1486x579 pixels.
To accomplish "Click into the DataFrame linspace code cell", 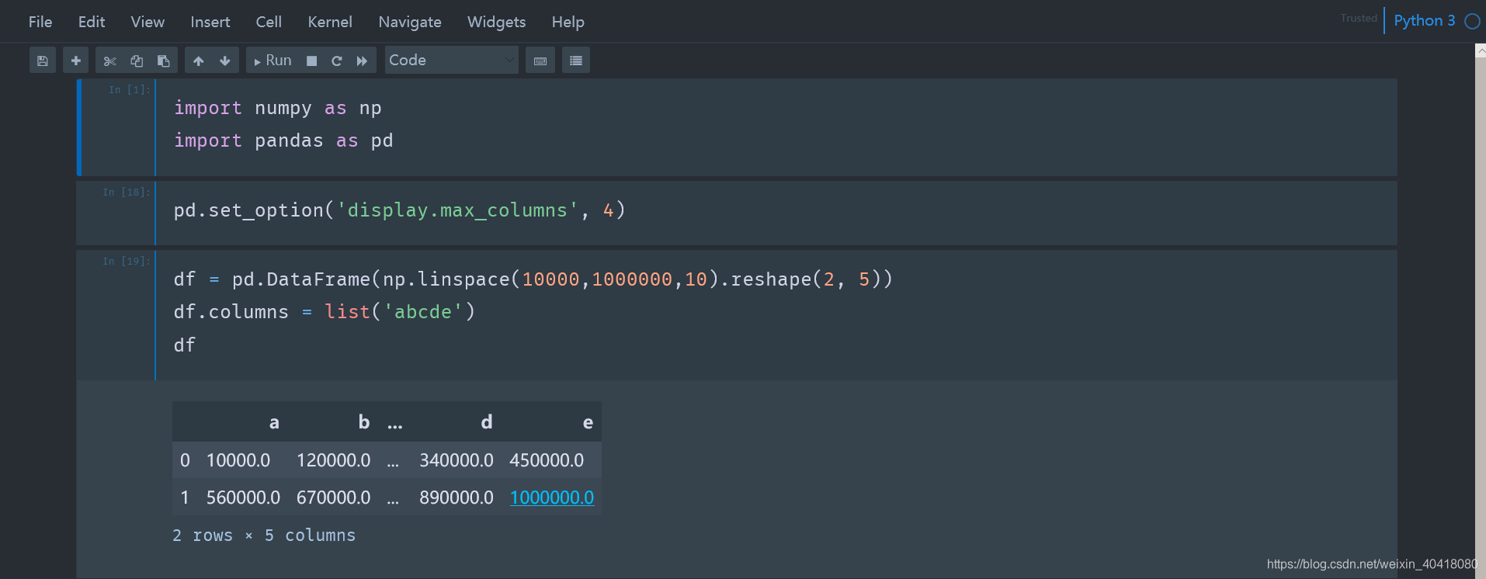I will tap(775, 314).
